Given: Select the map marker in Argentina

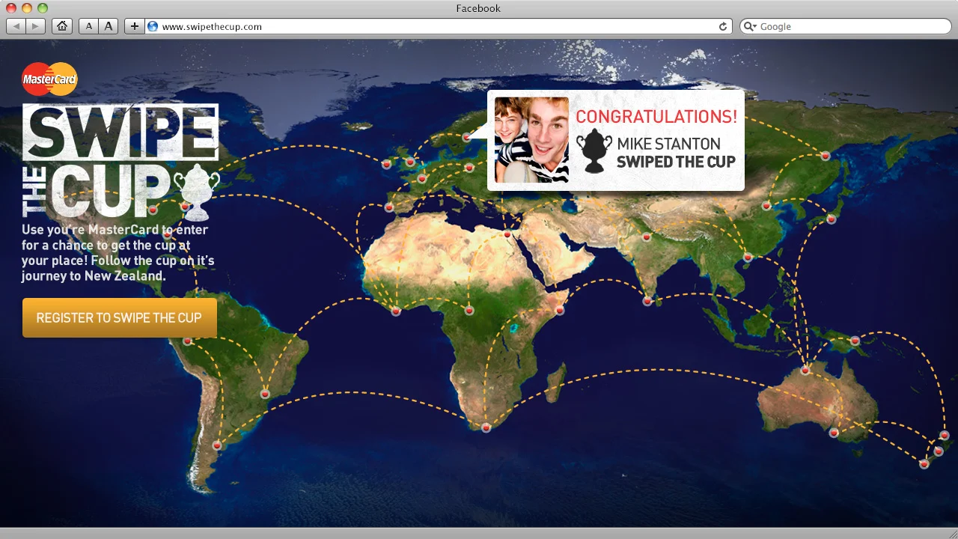Looking at the screenshot, I should (217, 445).
